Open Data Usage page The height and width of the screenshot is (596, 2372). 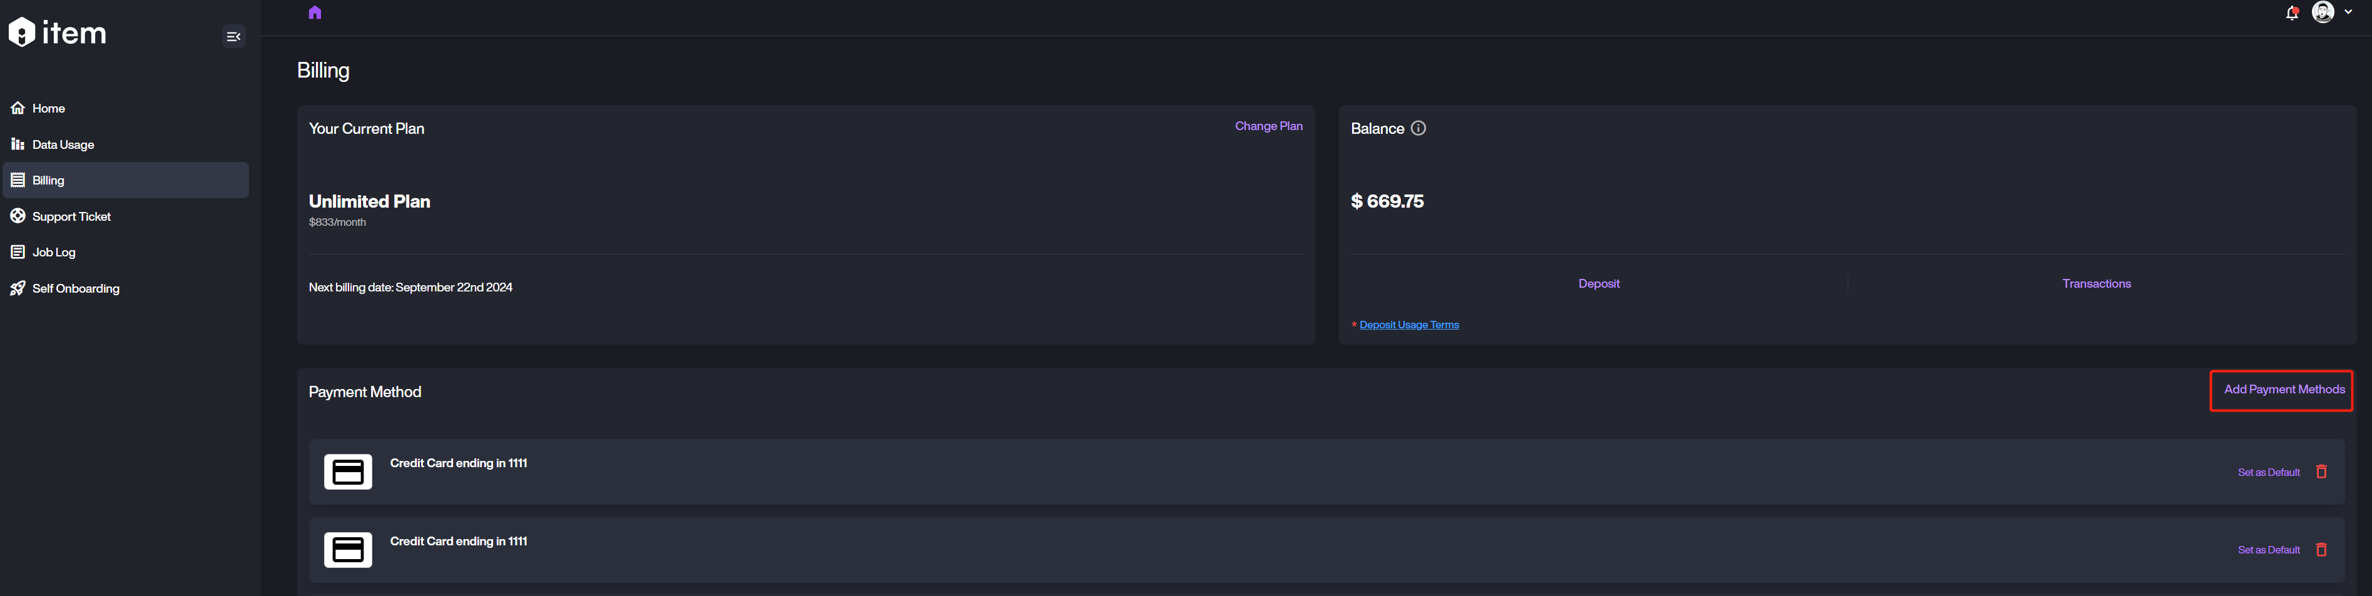point(63,144)
